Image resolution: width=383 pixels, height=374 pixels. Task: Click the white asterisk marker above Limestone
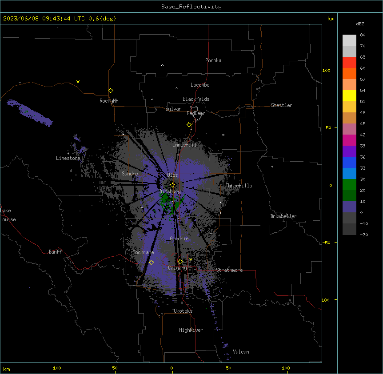click(x=68, y=153)
